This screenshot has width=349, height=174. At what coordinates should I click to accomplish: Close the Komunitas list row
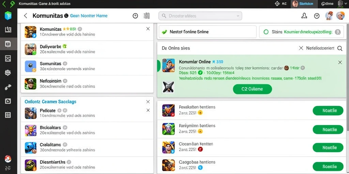tap(148, 29)
